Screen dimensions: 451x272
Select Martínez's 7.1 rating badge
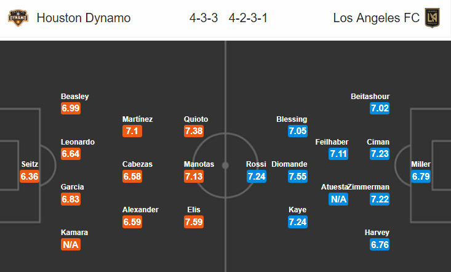coord(132,131)
